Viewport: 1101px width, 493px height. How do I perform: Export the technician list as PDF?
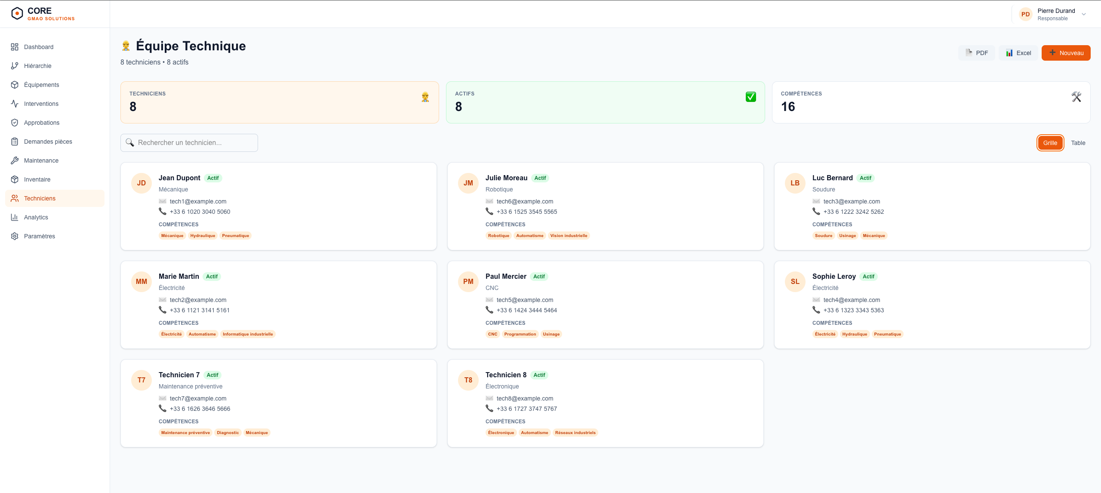977,53
